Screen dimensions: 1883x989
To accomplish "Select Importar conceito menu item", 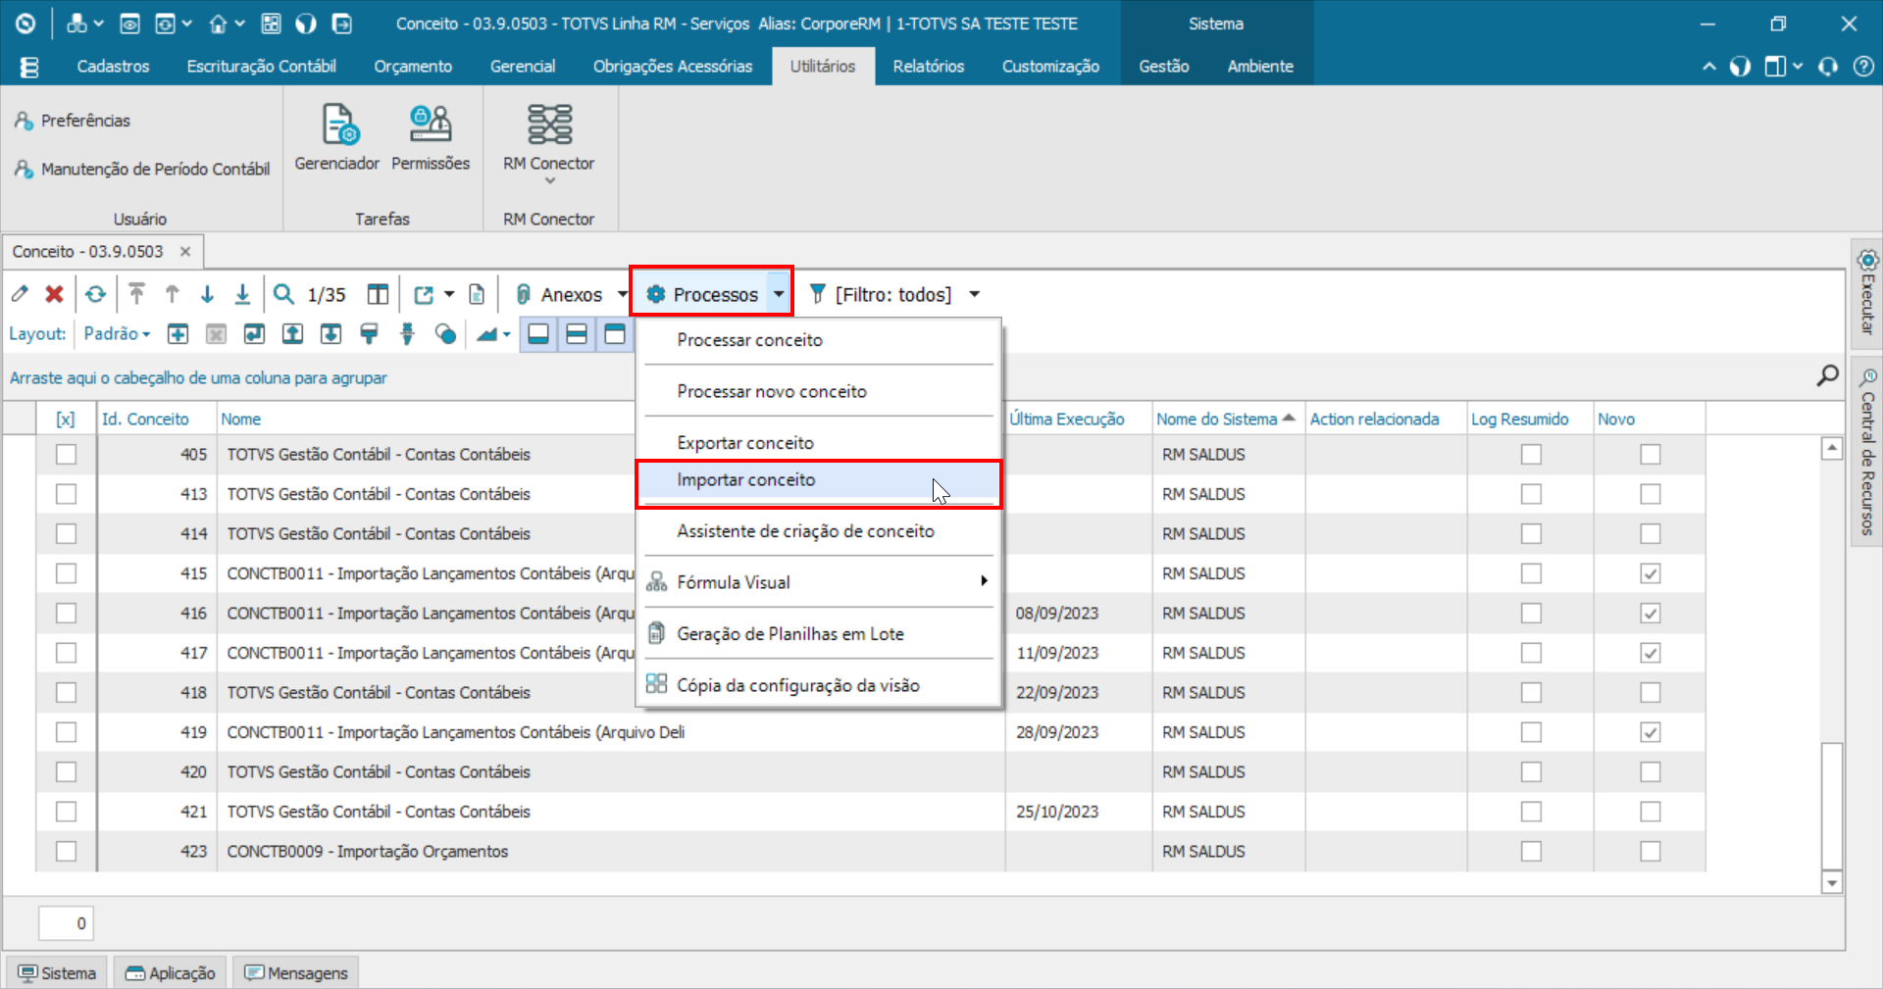I will click(819, 480).
